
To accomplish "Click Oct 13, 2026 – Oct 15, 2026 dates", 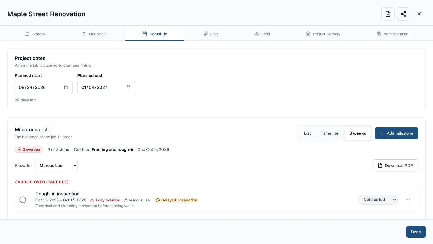I will (61, 200).
